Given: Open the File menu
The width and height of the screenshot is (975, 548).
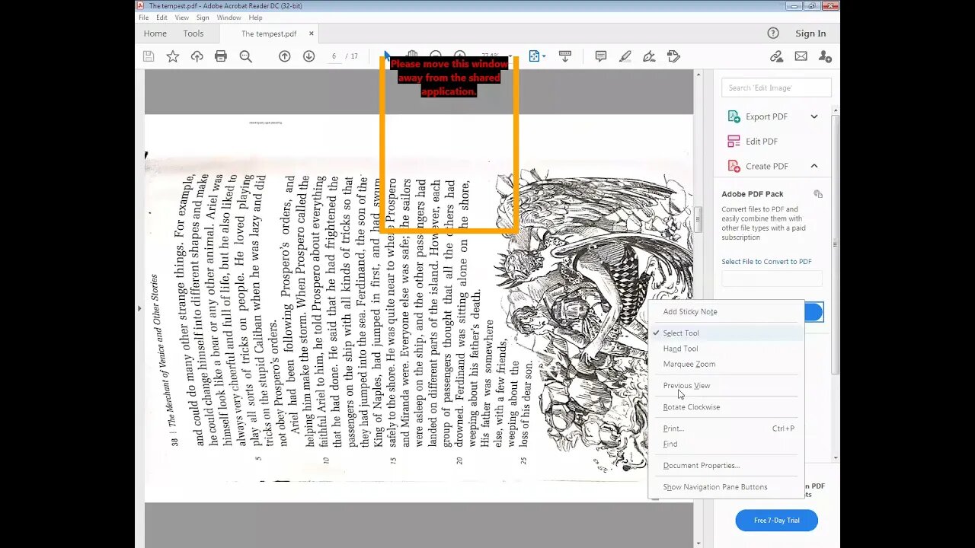Looking at the screenshot, I should (144, 18).
